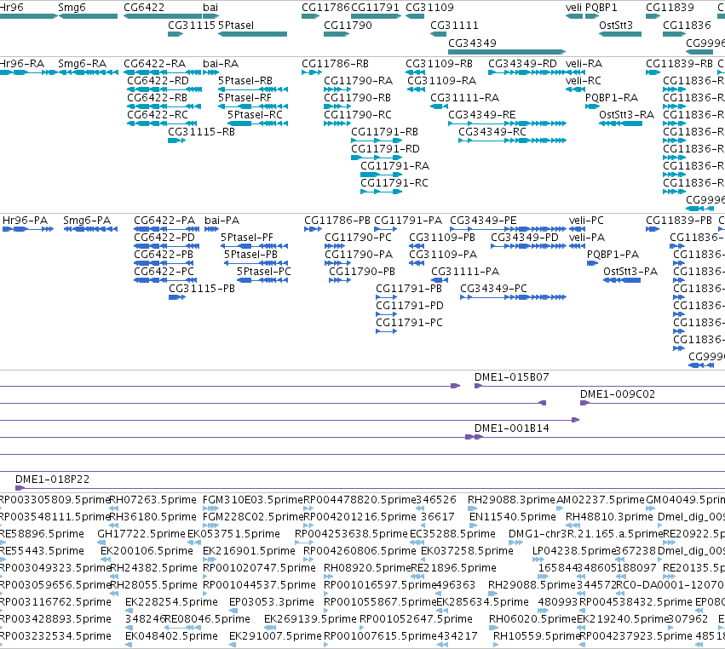The image size is (725, 649).
Task: Click the long CG34349 gene bar
Action: tap(507, 52)
